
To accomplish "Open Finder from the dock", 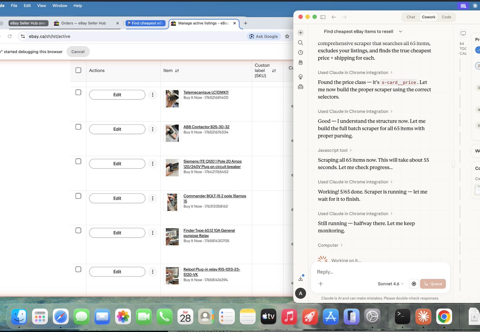I will (19, 317).
